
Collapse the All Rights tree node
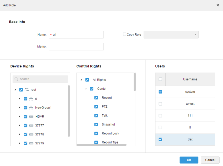click(x=81, y=80)
